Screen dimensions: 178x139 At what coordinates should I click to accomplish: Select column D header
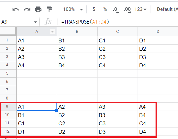coord(158,32)
